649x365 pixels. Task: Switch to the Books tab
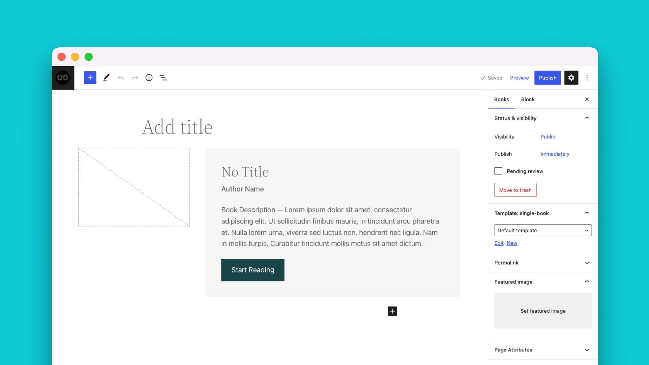click(x=501, y=99)
